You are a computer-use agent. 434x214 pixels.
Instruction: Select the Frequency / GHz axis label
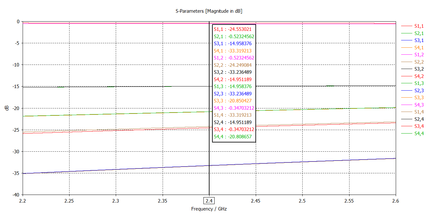click(209, 209)
